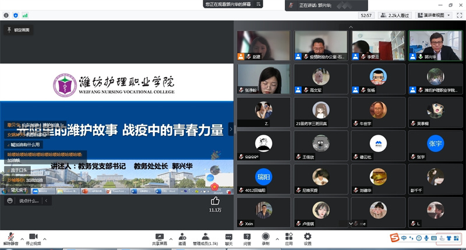Select 疫情防控办公室 video thumbnail

[x=321, y=45]
